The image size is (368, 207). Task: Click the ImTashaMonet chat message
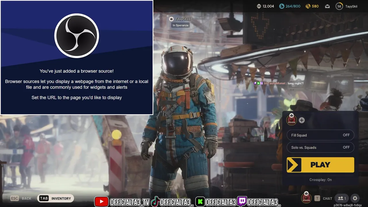click(279, 83)
